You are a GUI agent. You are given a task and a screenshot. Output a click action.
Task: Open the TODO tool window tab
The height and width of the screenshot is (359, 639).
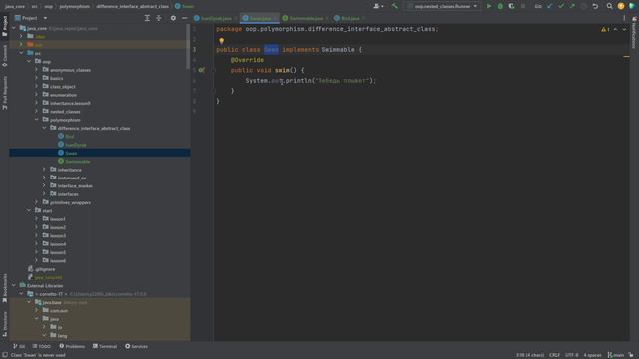click(42, 346)
